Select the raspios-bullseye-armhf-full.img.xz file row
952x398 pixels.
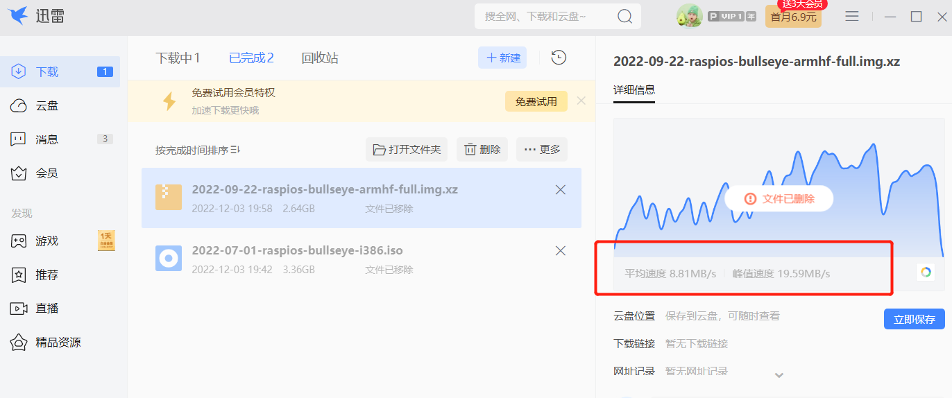pos(362,198)
